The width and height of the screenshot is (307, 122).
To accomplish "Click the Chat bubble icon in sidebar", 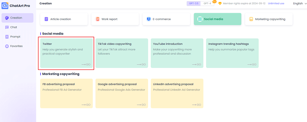I will click(7, 27).
